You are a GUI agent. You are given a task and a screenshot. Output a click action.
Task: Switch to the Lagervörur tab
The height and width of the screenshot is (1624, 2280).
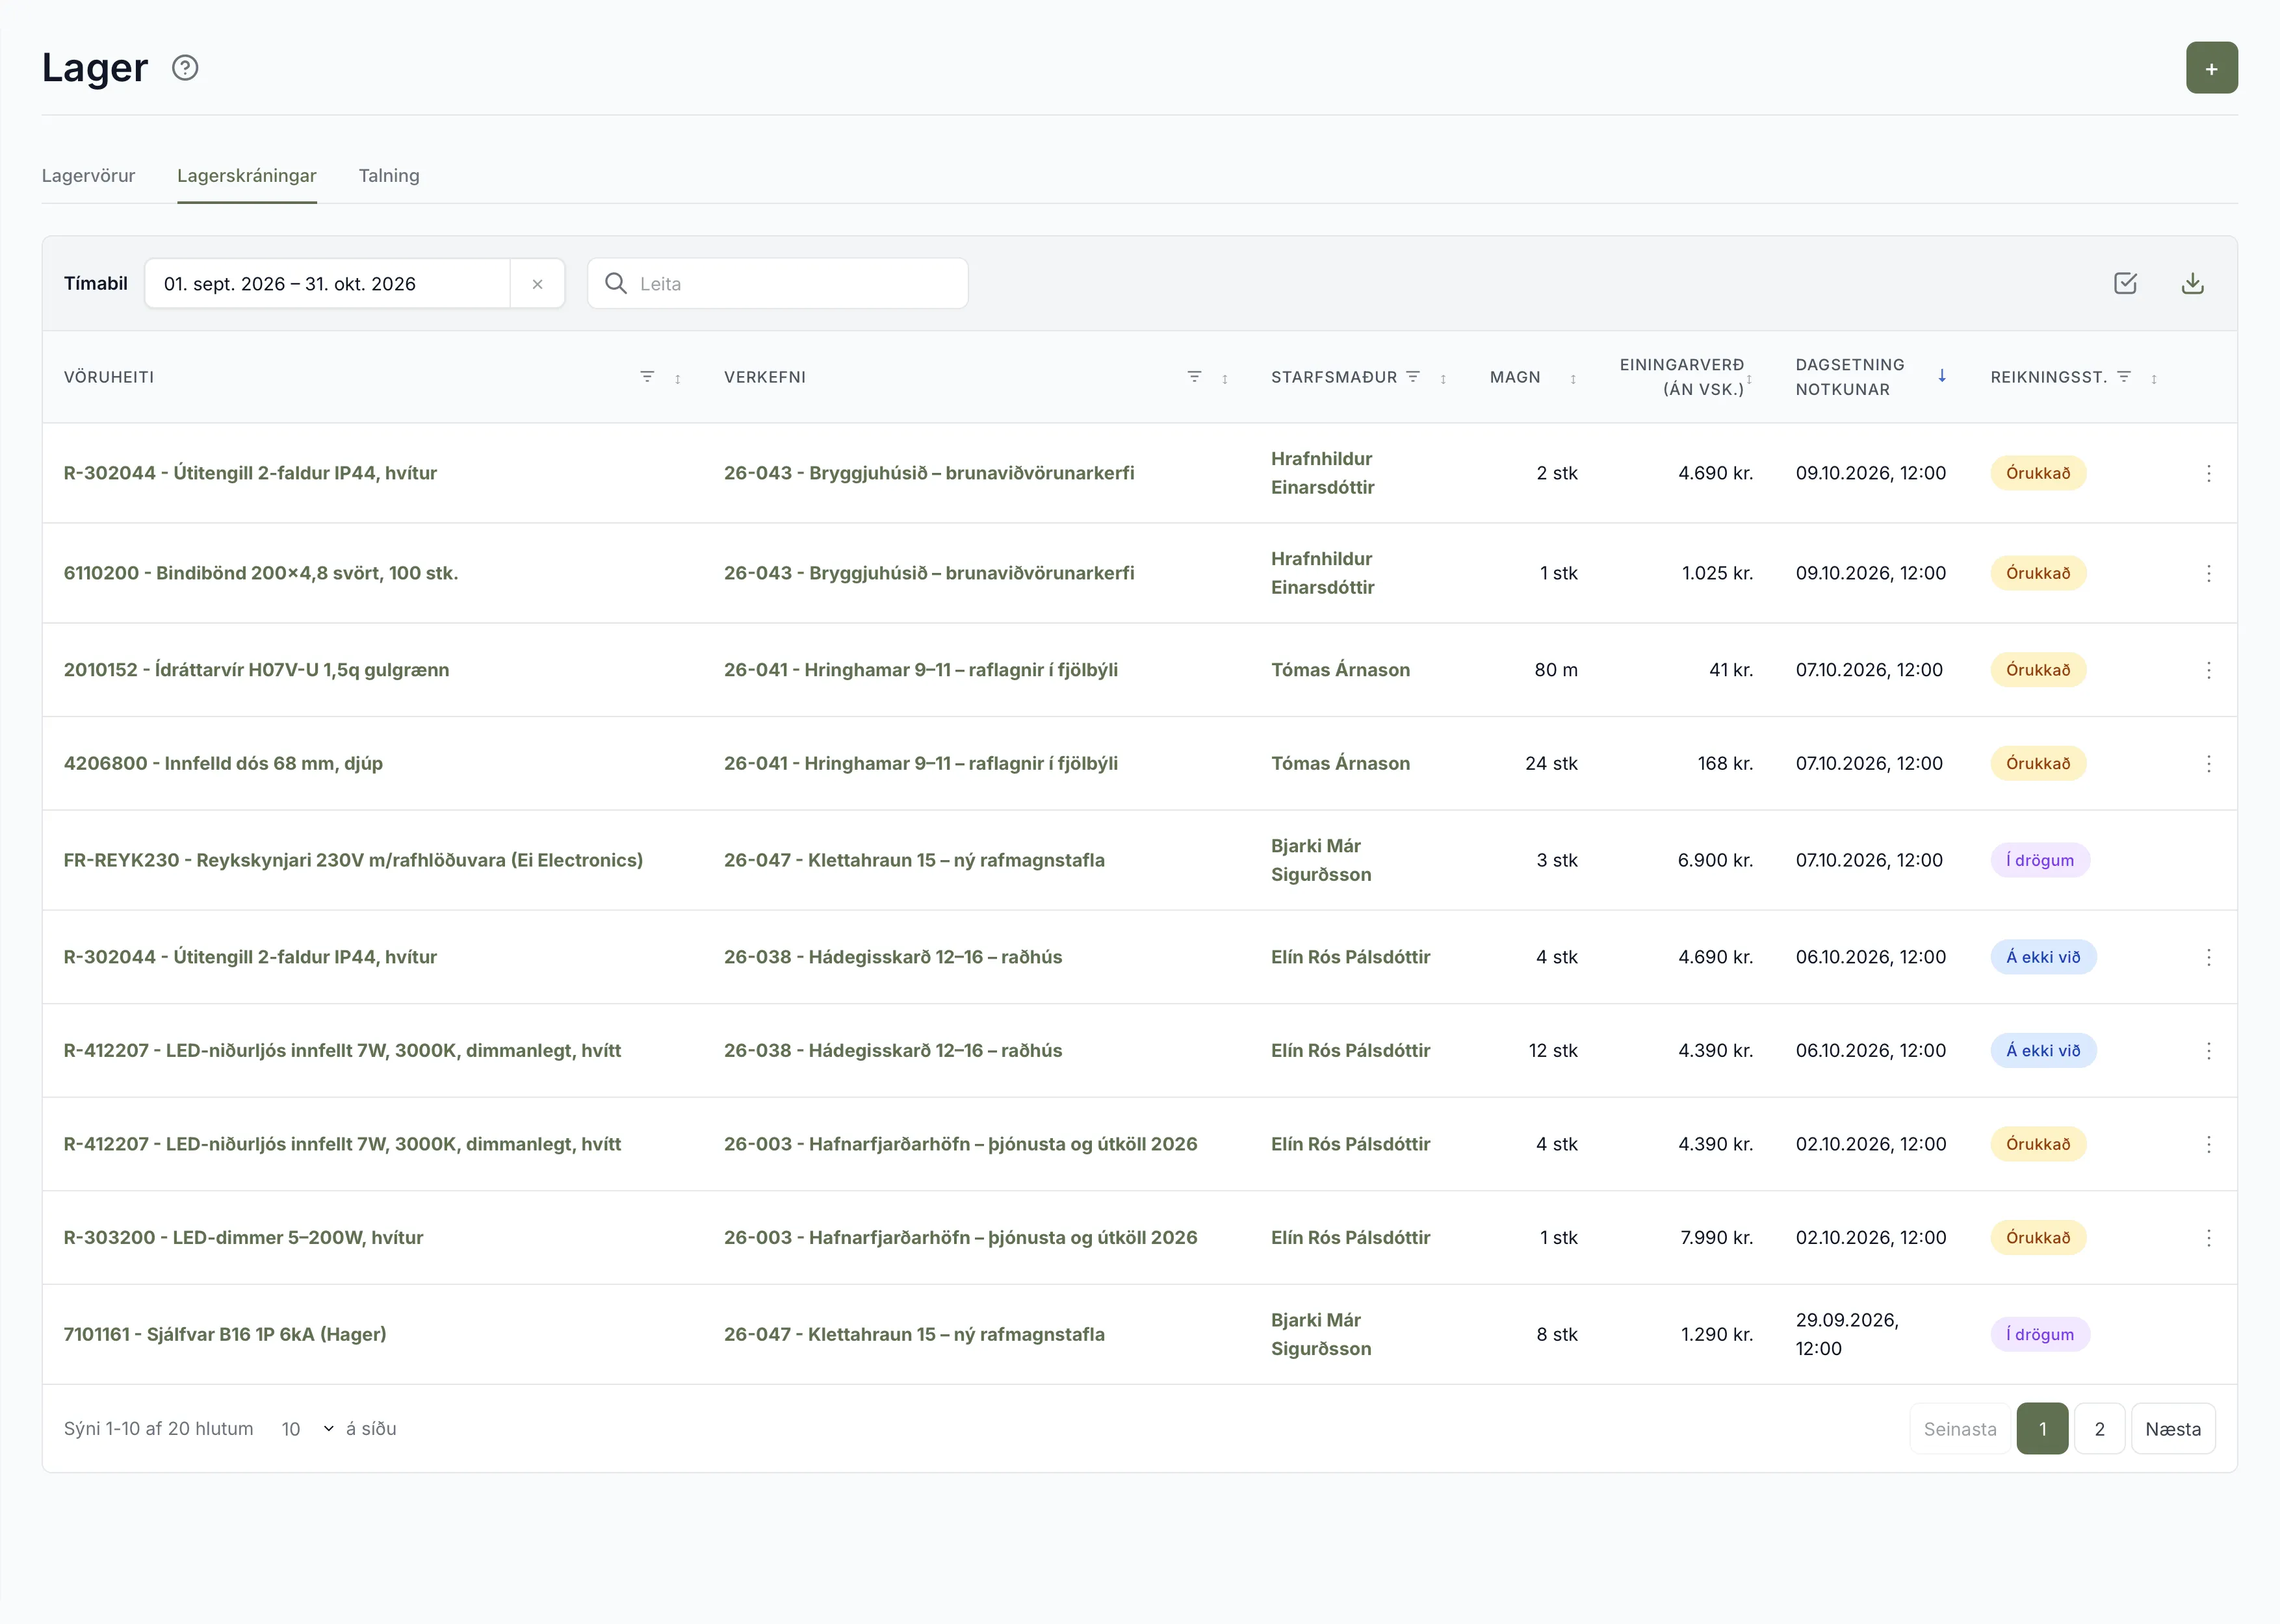[x=88, y=176]
